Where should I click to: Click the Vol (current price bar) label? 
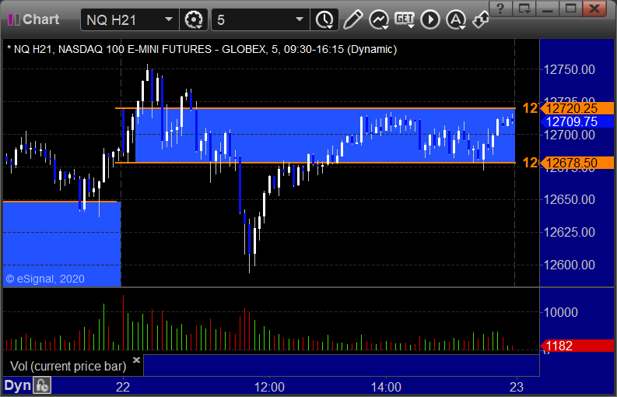pyautogui.click(x=68, y=366)
